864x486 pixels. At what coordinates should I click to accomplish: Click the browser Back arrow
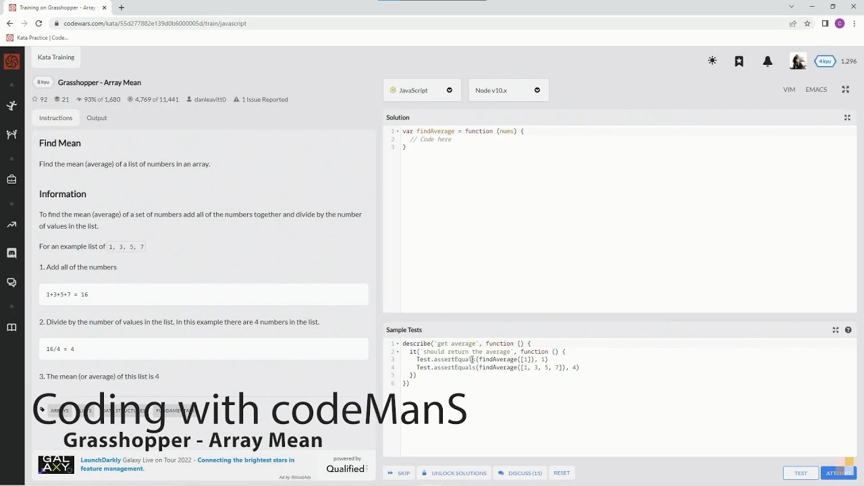9,24
